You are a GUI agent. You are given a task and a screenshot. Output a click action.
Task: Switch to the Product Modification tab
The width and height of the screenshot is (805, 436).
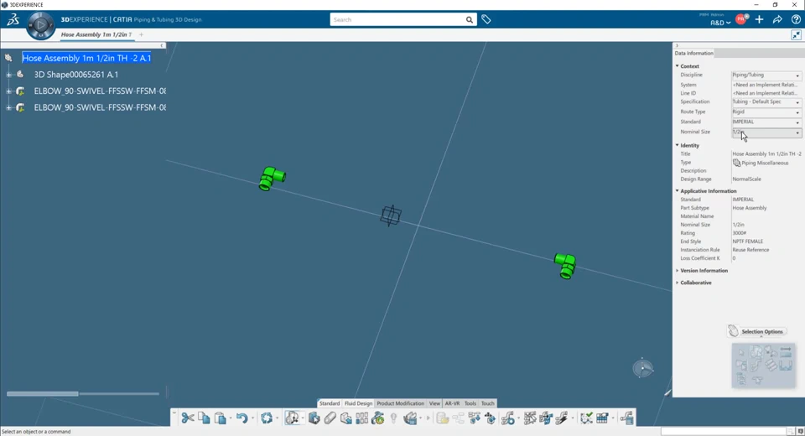(401, 403)
